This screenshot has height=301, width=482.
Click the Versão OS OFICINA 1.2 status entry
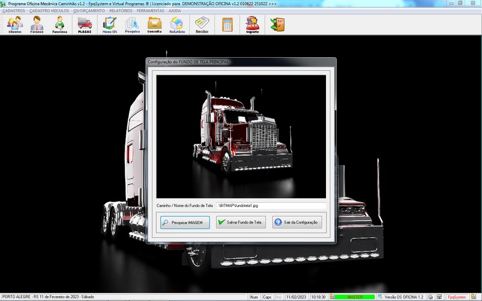[x=401, y=297]
